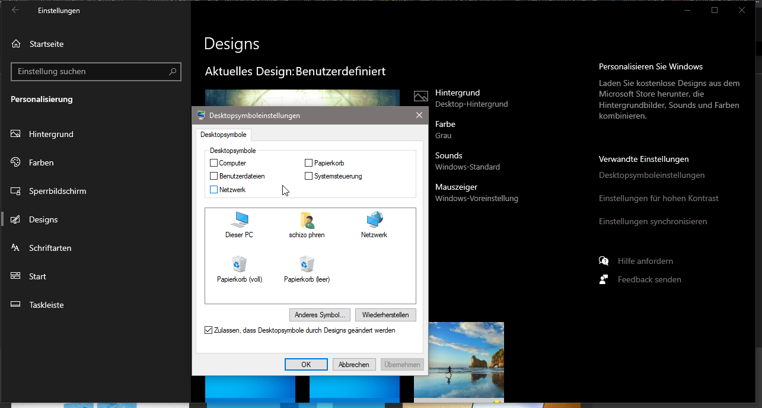The width and height of the screenshot is (762, 408).
Task: Click the Feedback senden link
Action: (x=649, y=279)
